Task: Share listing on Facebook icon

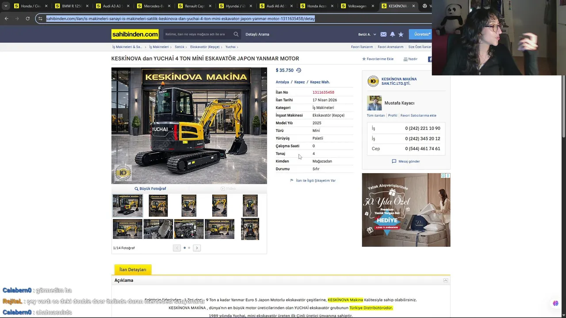Action: (x=430, y=59)
